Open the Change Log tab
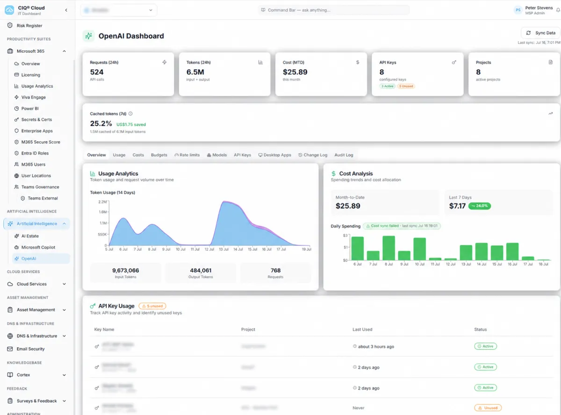 tap(313, 155)
